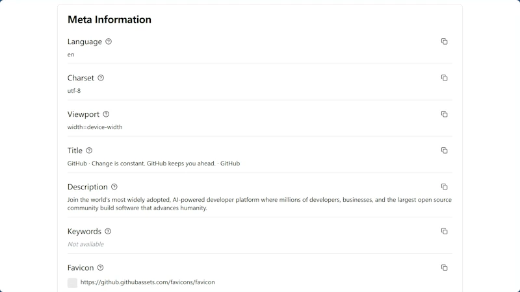Viewport: 520px width, 292px height.
Task: Select the GitHub page title text
Action: point(153,164)
